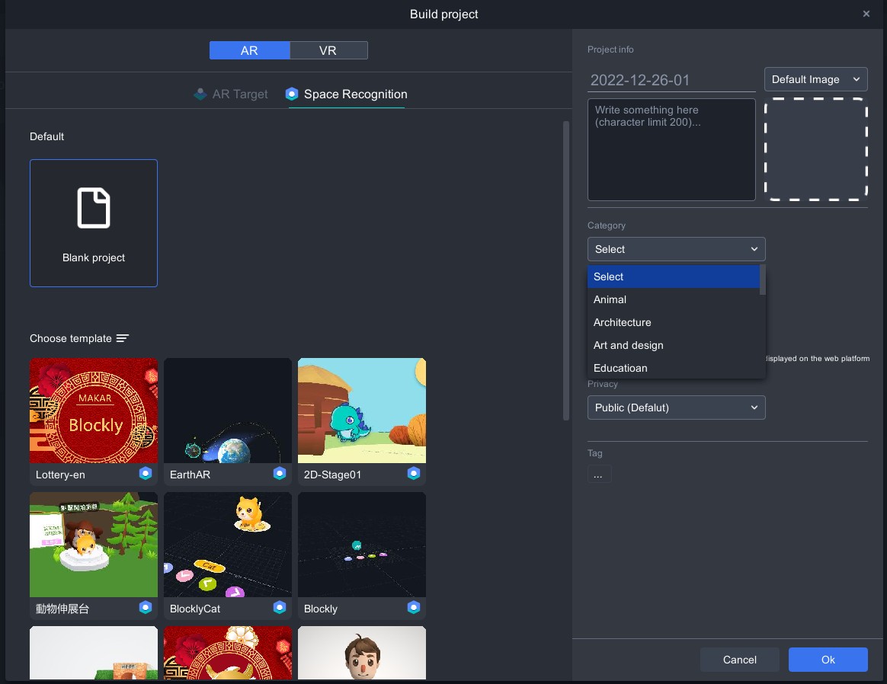This screenshot has width=887, height=684.
Task: Switch to the AR Target tab
Action: [x=231, y=94]
